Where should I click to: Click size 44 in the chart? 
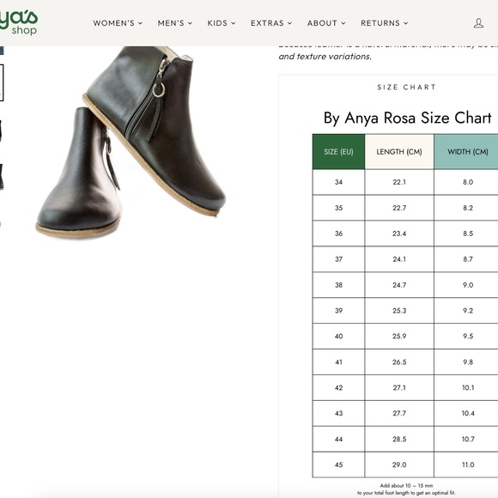point(338,440)
